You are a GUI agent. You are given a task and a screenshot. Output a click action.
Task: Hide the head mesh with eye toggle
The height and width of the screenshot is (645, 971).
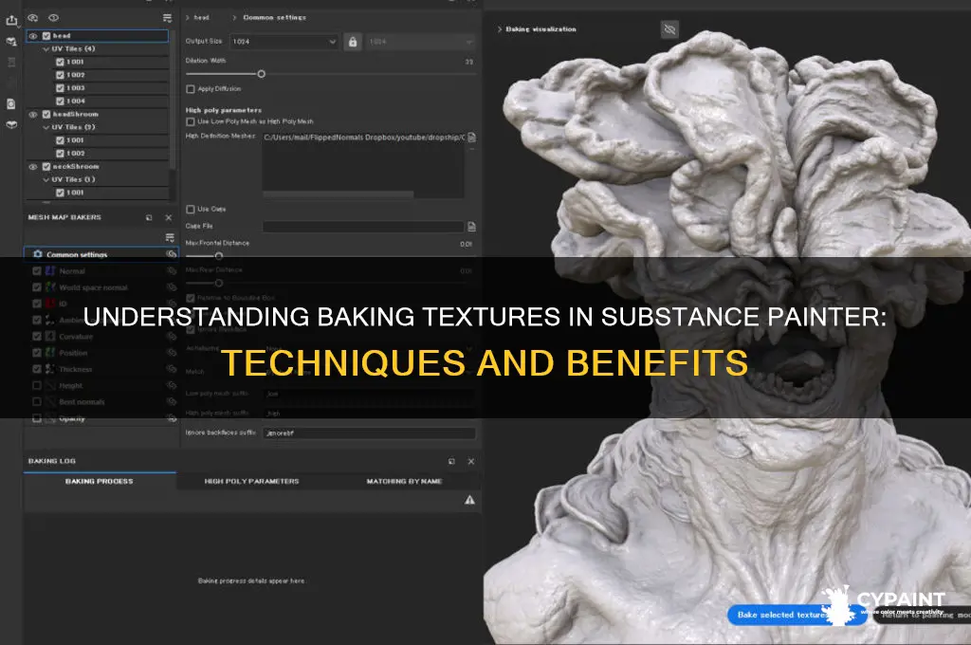(x=33, y=36)
